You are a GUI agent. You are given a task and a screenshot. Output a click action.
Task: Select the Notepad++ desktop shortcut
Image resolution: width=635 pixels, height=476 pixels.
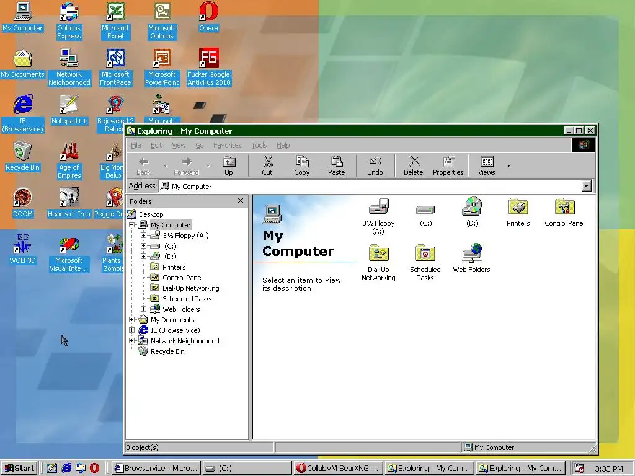coord(69,104)
